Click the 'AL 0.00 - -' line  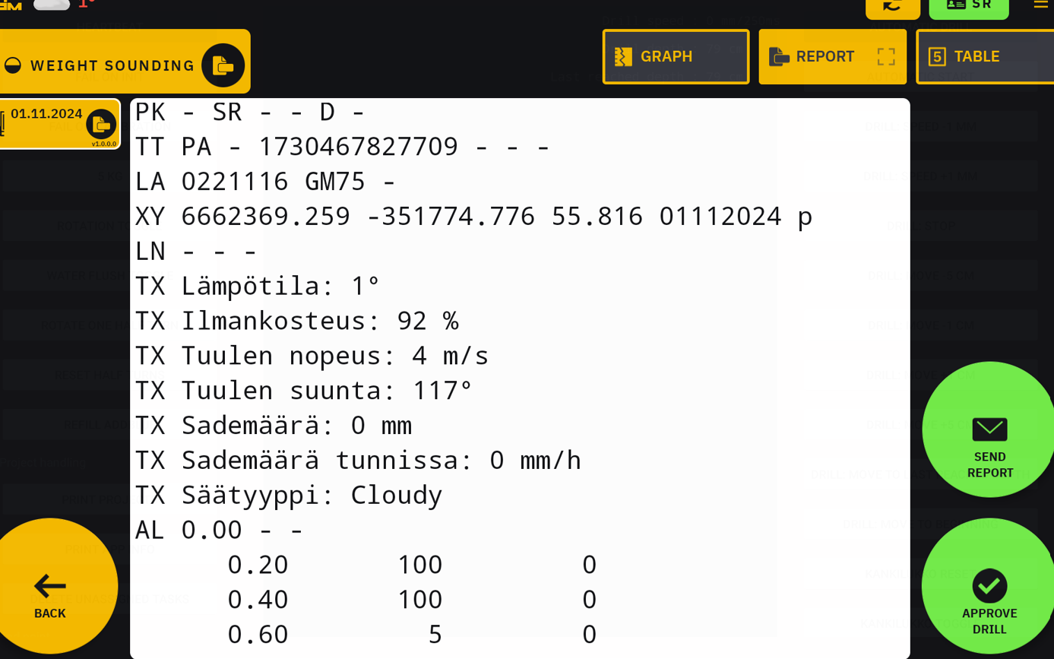[219, 530]
